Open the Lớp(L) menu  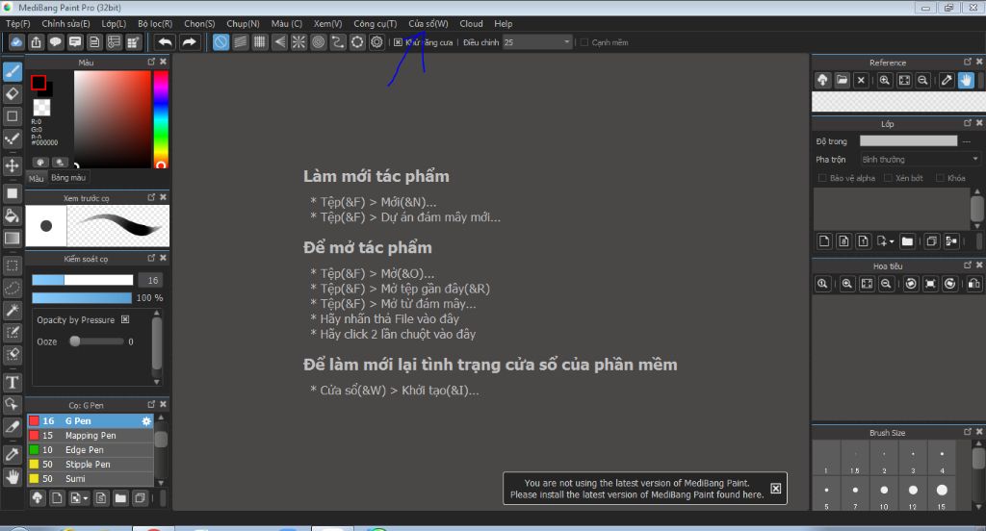point(114,24)
